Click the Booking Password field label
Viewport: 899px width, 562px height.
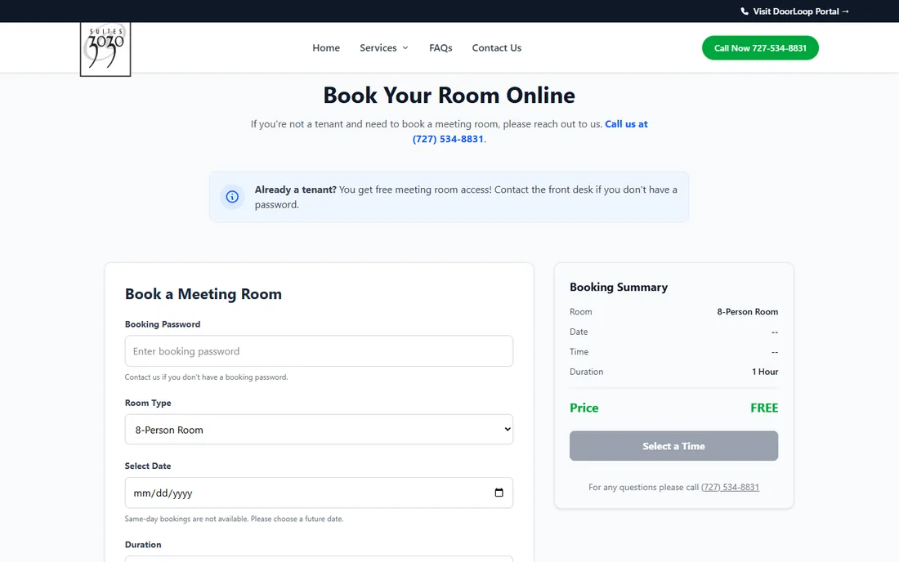coord(163,324)
